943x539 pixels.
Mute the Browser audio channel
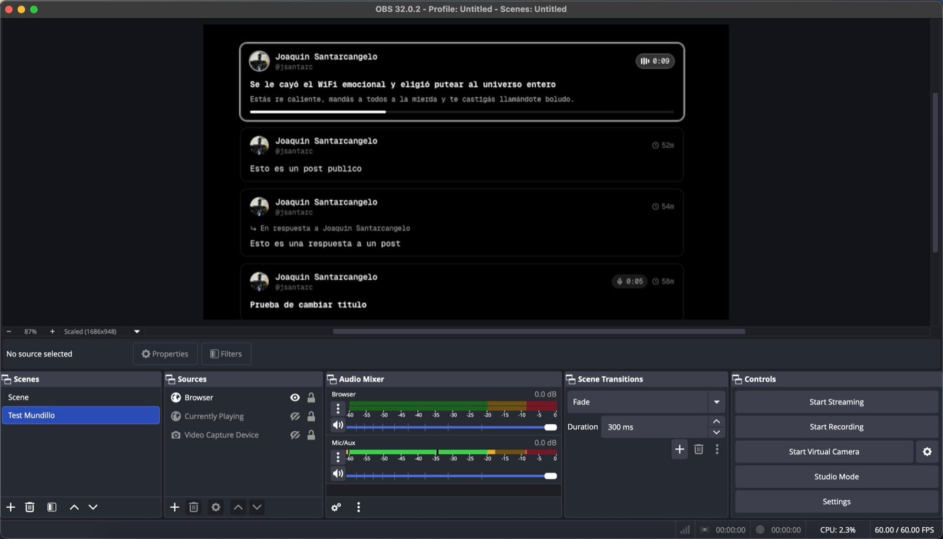coord(338,425)
